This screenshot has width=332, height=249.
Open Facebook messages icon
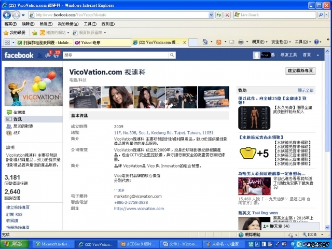point(48,56)
